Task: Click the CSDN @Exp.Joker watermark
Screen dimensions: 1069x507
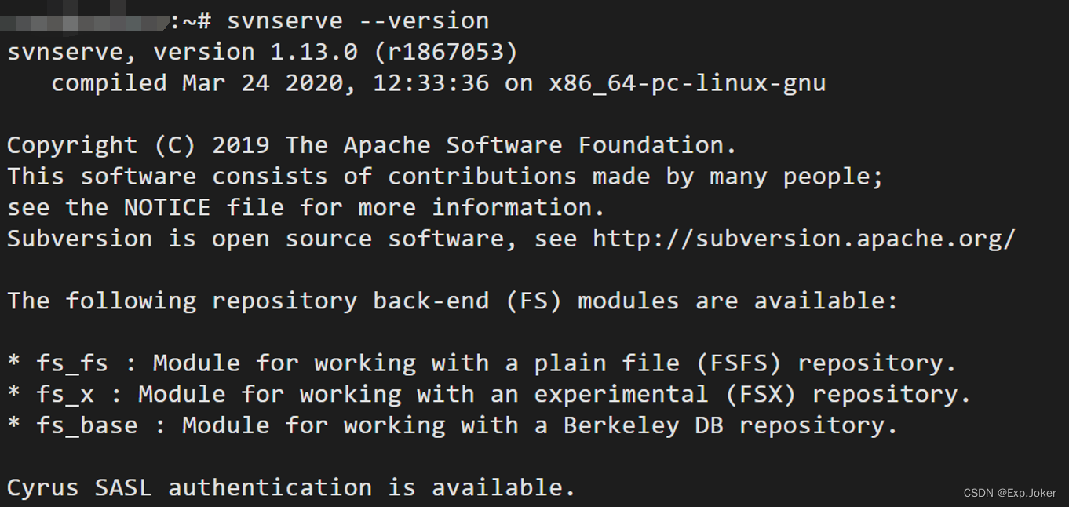Action: coord(1009,493)
